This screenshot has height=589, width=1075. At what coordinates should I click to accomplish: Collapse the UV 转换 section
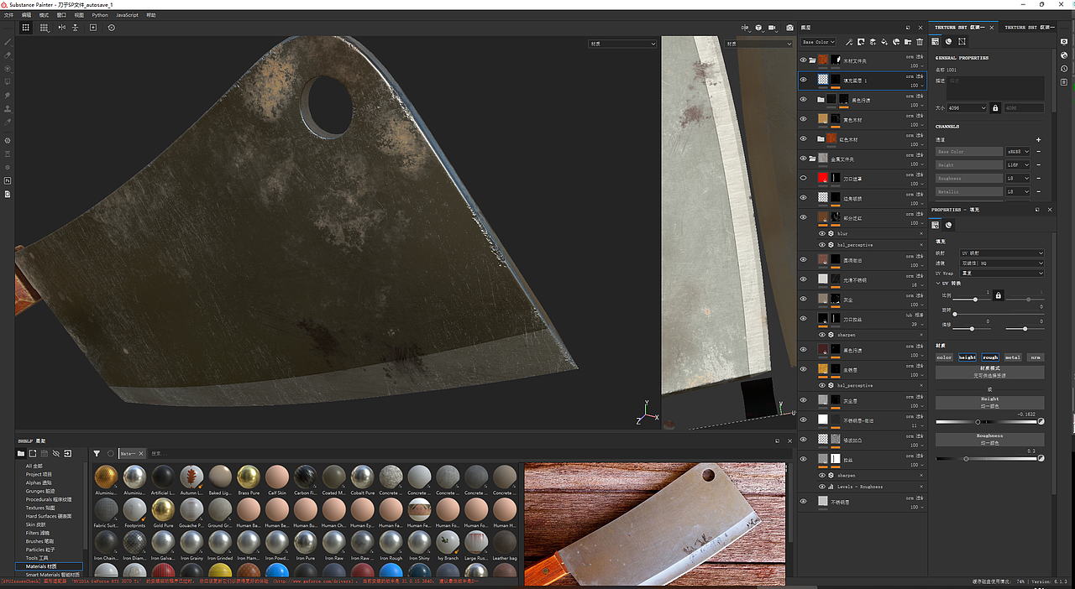[938, 284]
